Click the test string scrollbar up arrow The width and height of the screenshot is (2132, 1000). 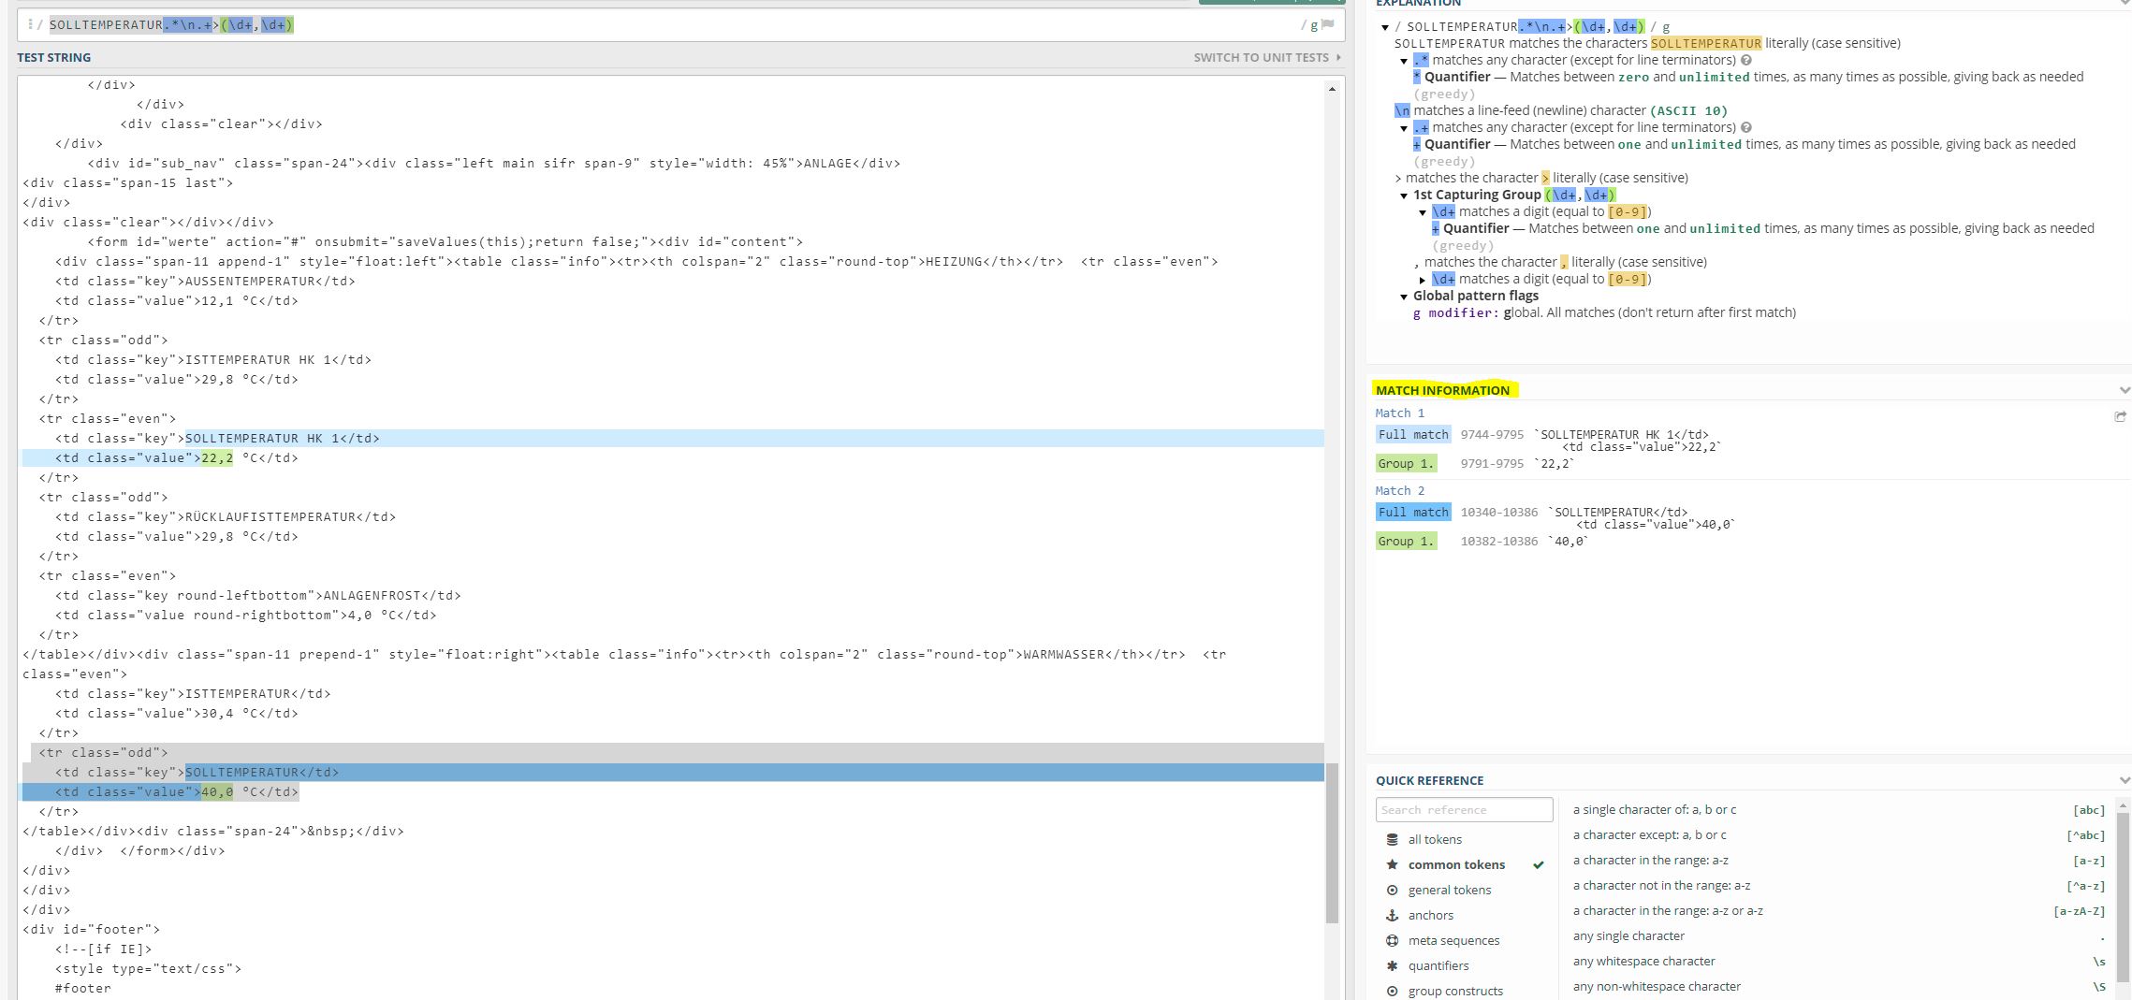[1332, 89]
